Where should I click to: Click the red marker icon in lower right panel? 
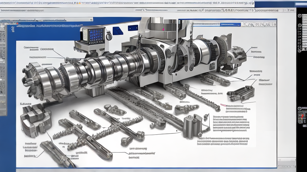click(303, 116)
